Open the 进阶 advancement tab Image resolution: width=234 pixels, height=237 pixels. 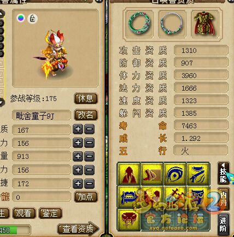pos(223,224)
